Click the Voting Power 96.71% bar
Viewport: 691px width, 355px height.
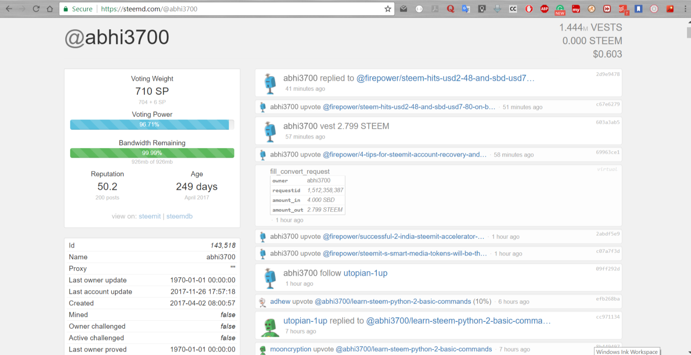pyautogui.click(x=152, y=125)
